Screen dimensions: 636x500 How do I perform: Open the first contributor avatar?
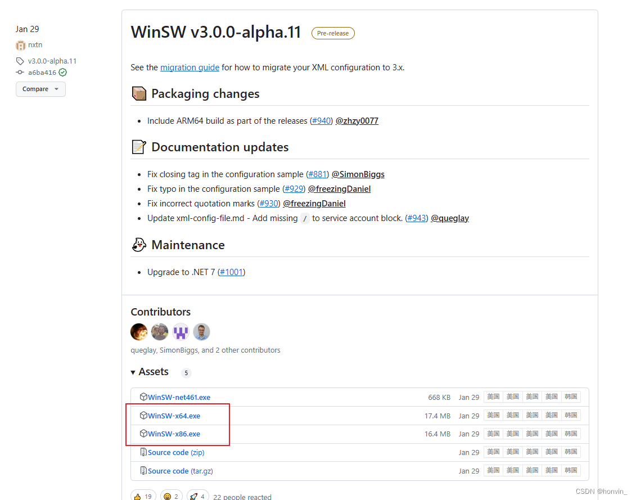pos(139,332)
